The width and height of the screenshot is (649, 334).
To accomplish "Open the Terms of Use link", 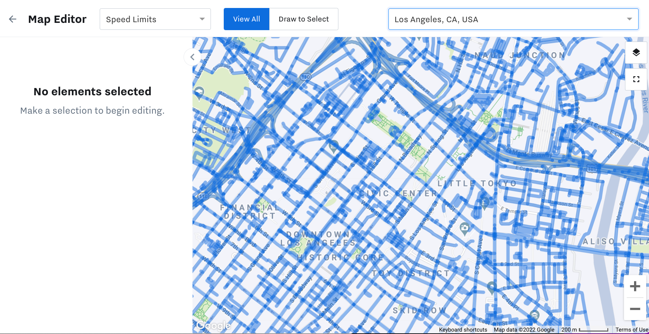I will pyautogui.click(x=632, y=330).
